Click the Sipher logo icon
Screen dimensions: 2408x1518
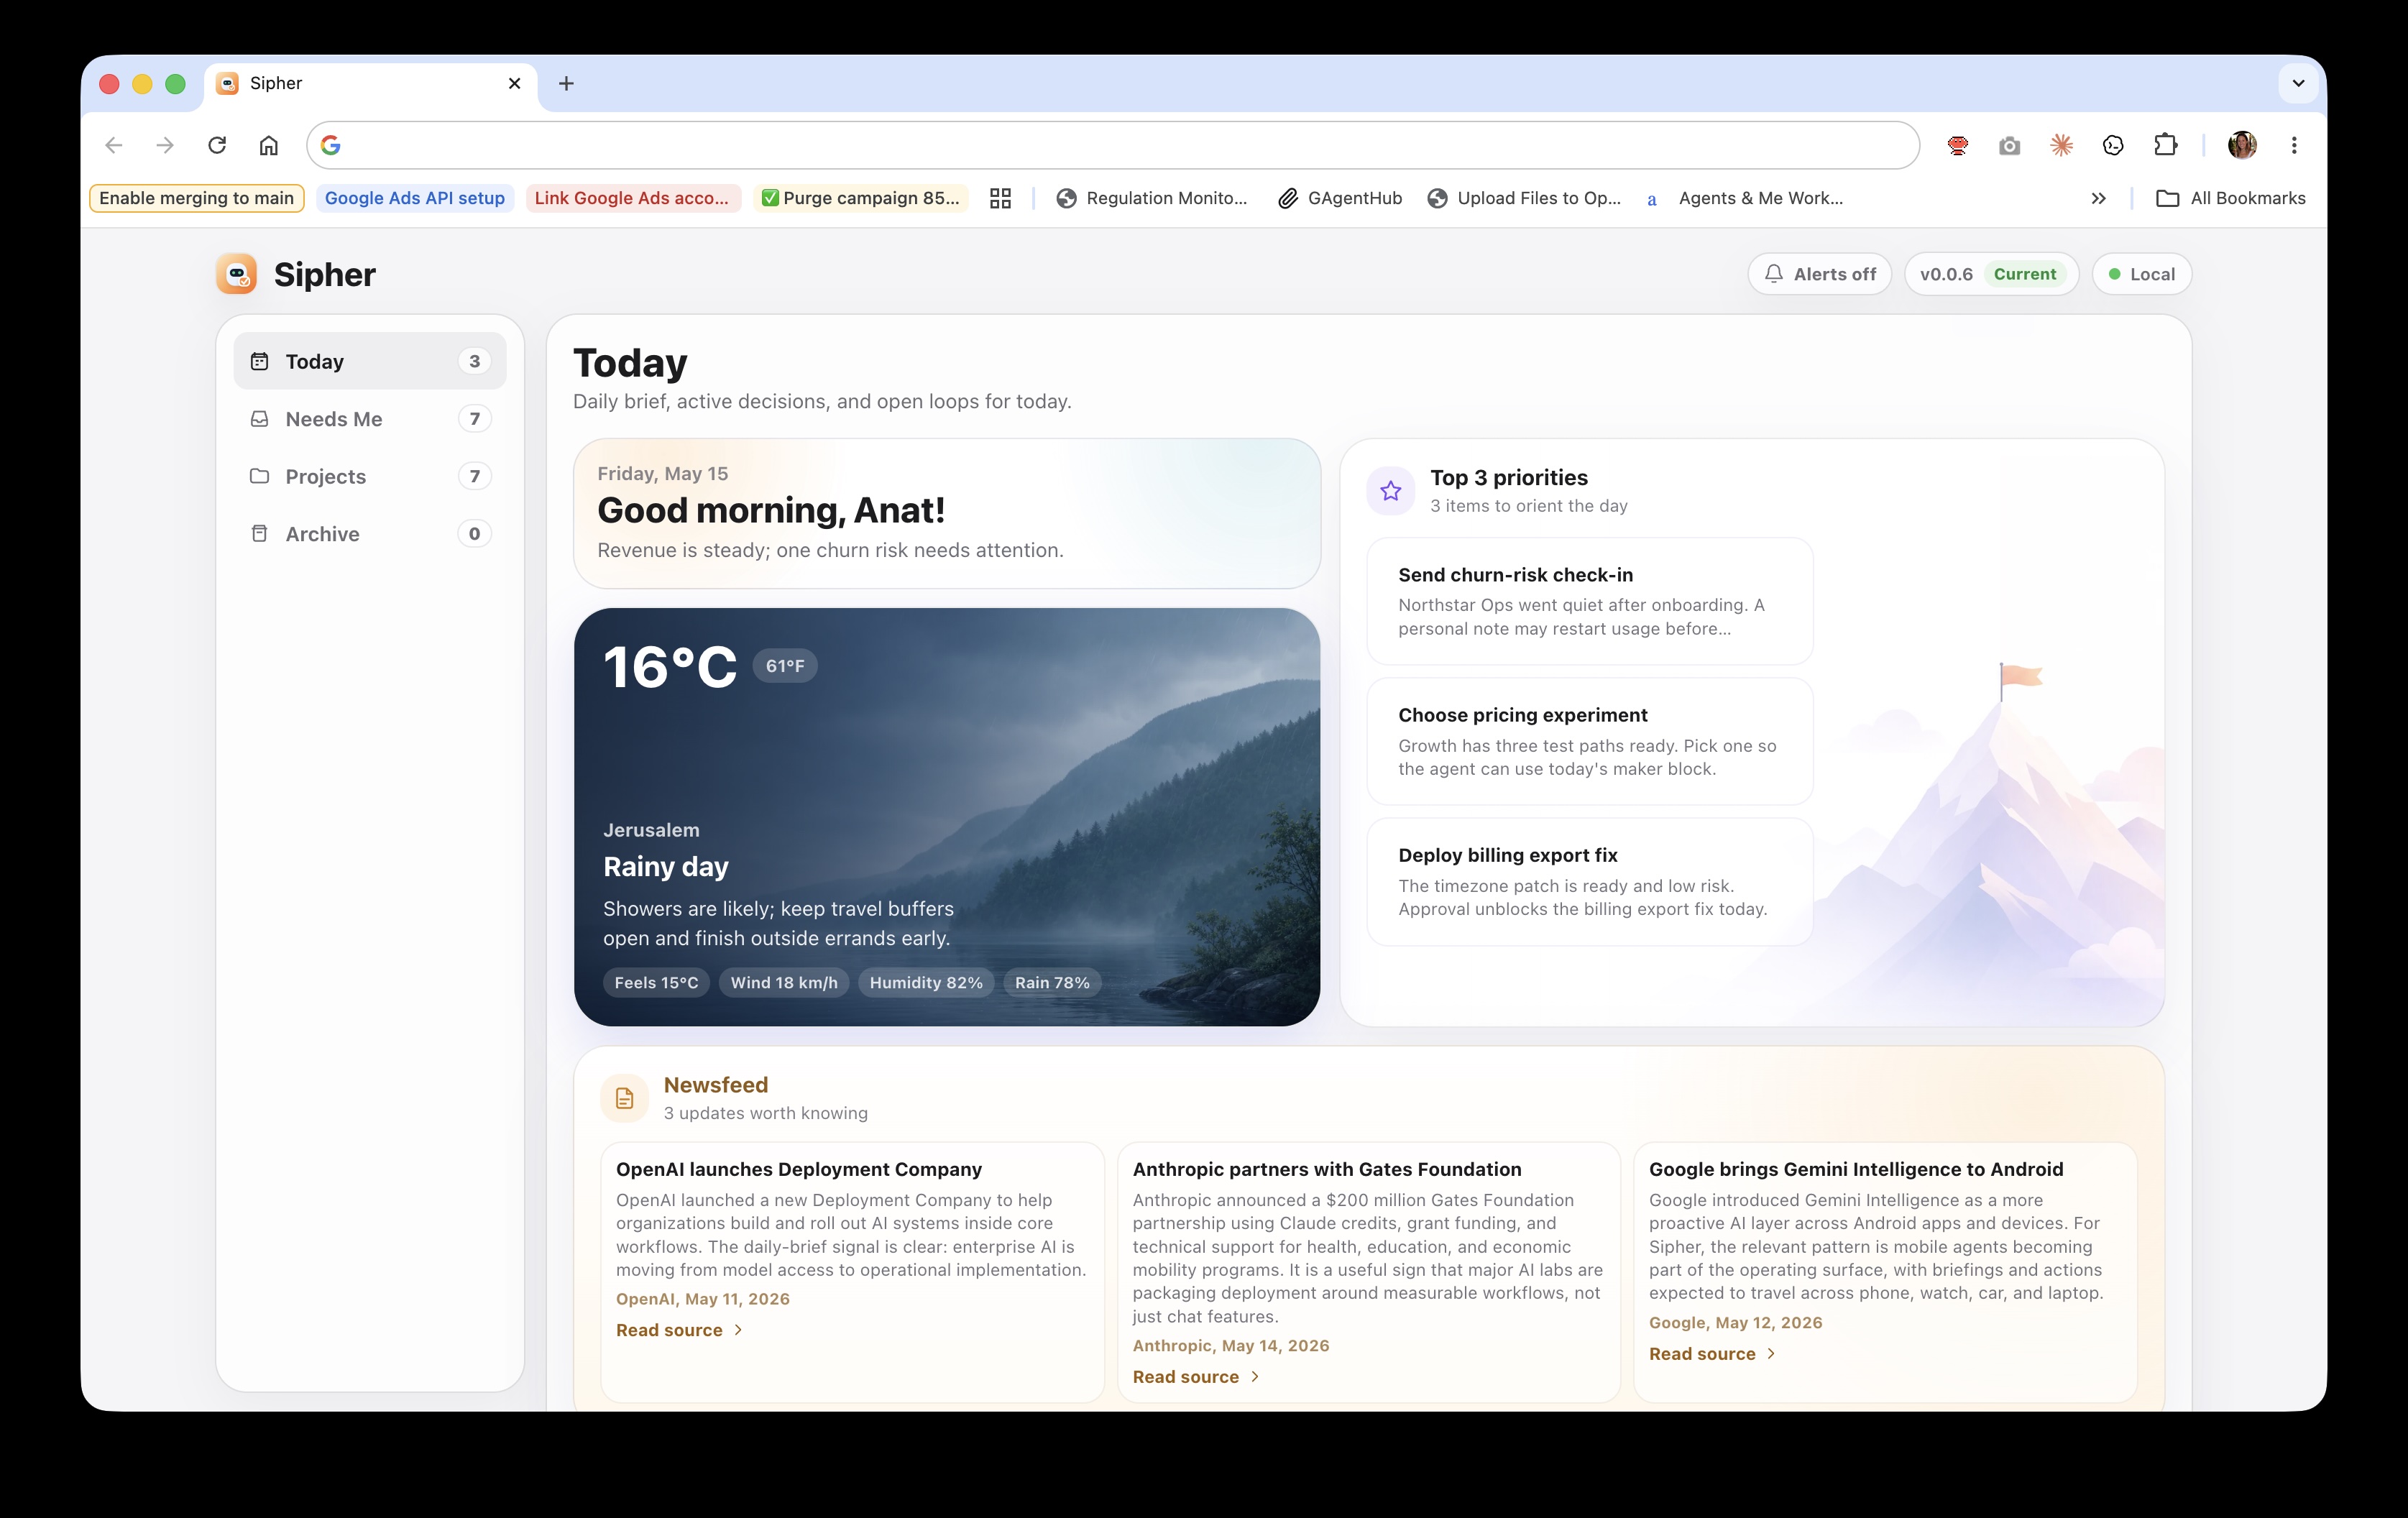click(x=237, y=274)
